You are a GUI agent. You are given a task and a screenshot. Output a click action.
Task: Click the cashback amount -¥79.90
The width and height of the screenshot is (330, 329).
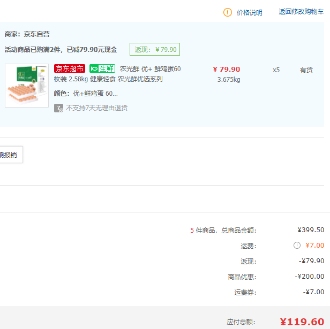pos(311,261)
